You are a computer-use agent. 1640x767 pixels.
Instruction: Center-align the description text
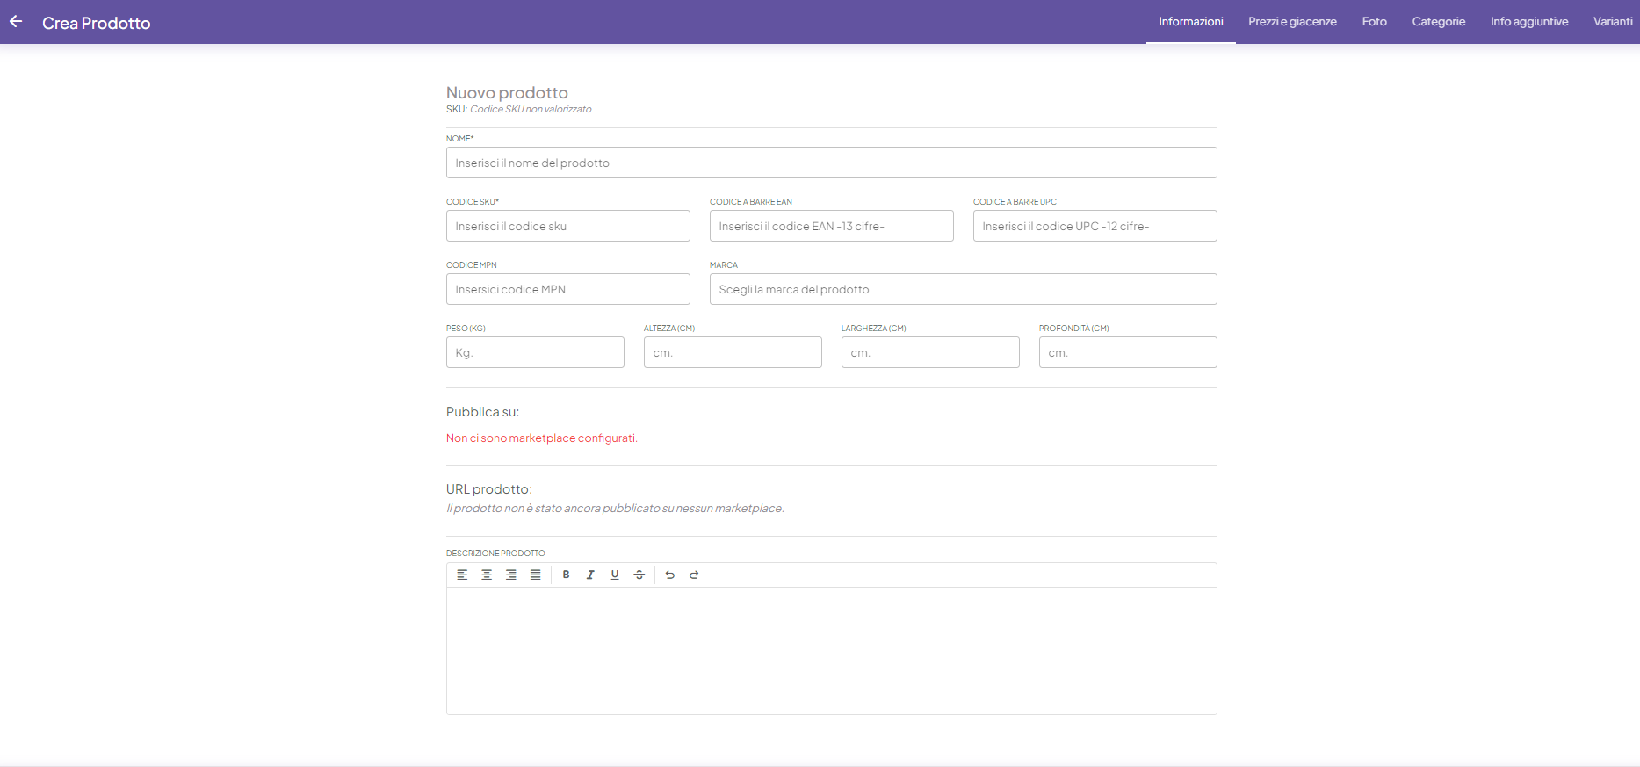(487, 575)
